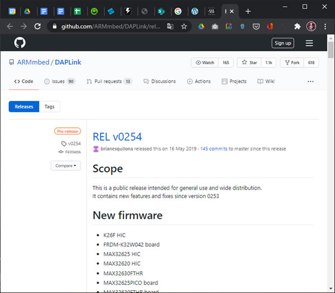Click the Office extension icon
This screenshot has width=335, height=293.
coord(270,26)
